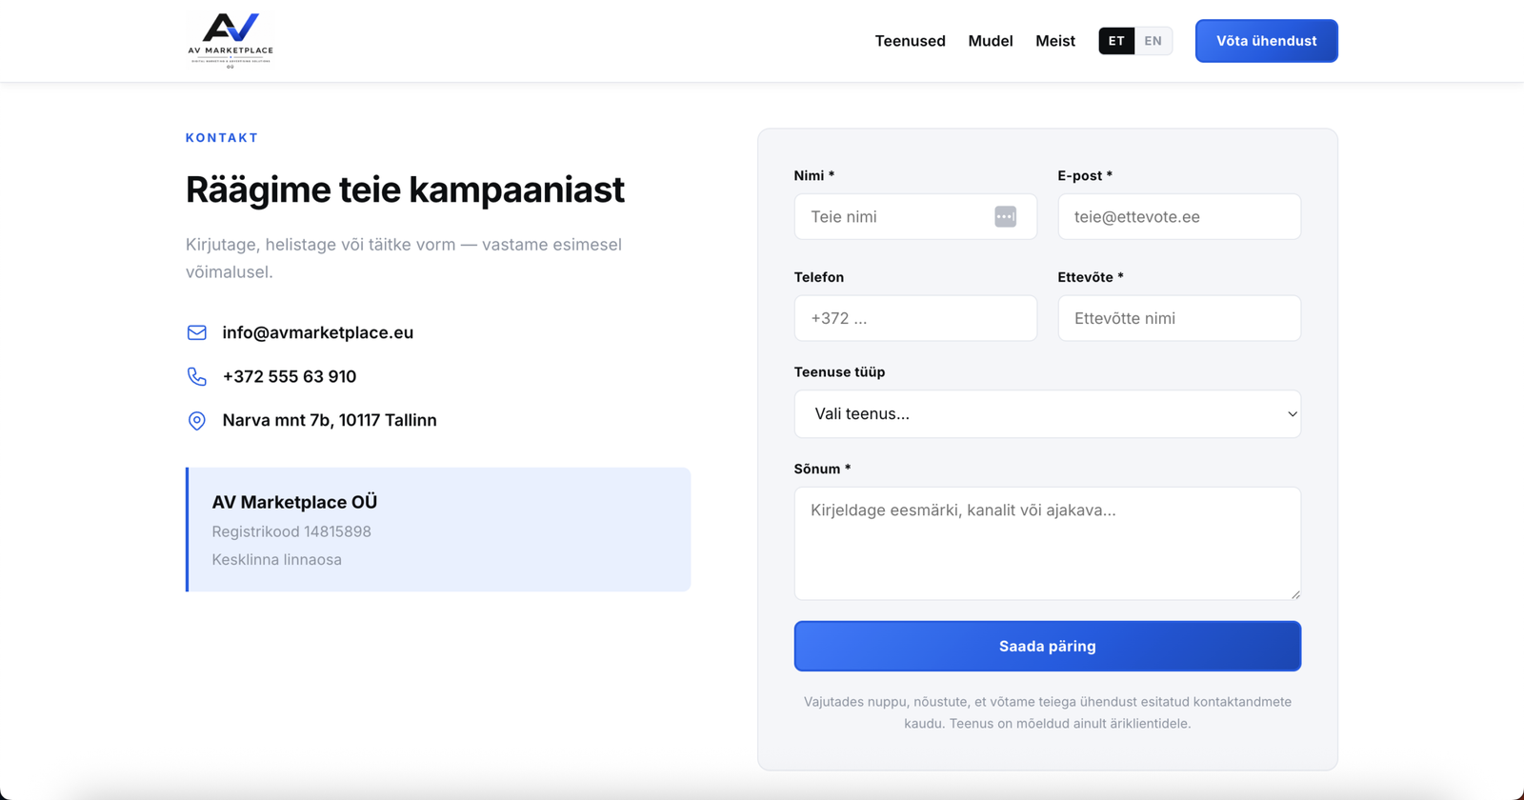Click the textarea resize handle
This screenshot has width=1524, height=800.
tap(1295, 594)
